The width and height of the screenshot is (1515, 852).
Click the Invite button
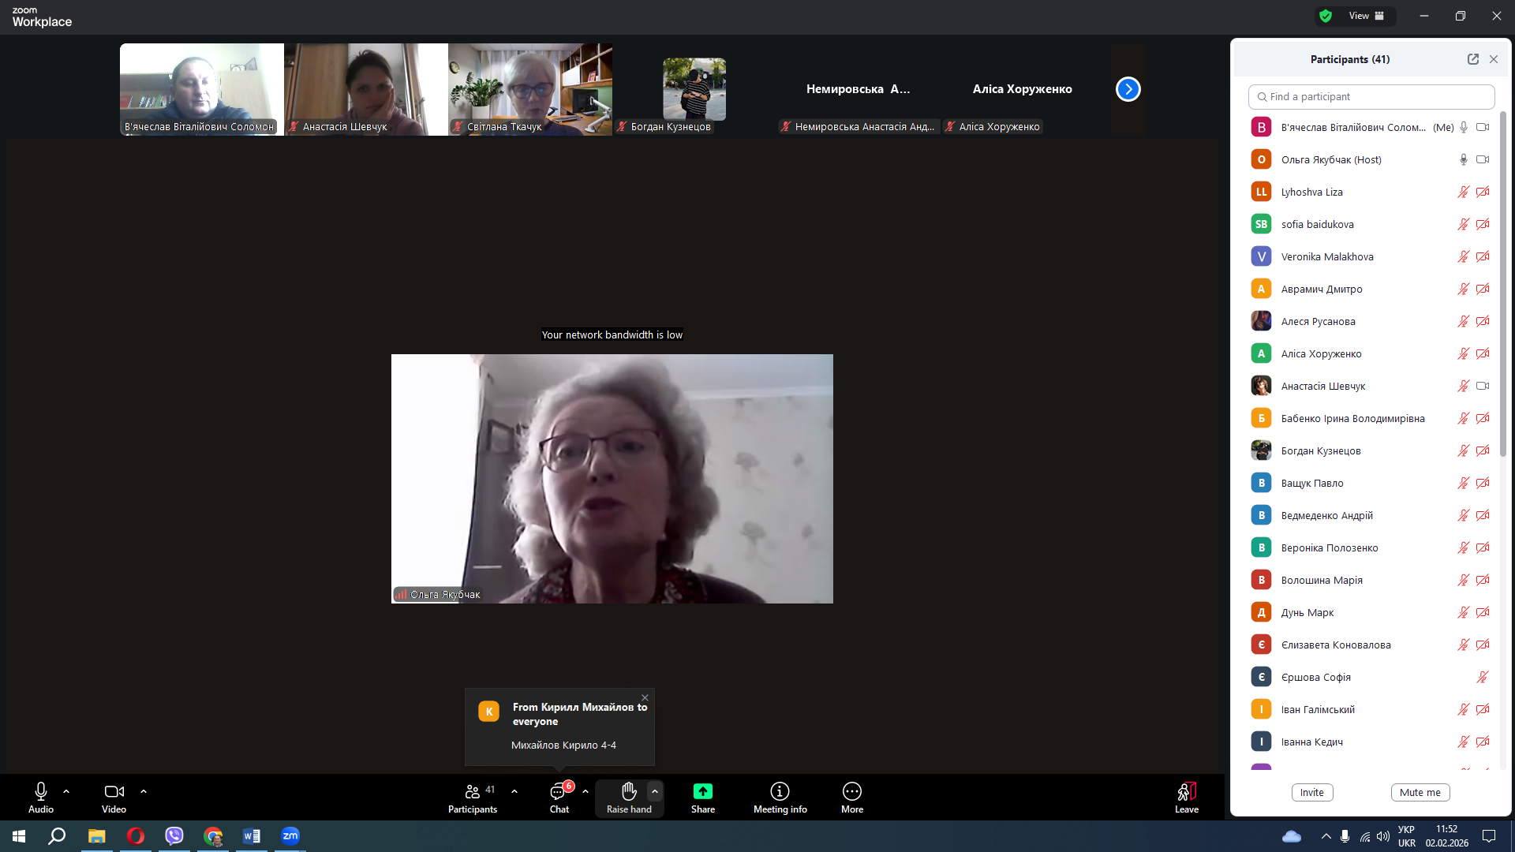(x=1311, y=793)
